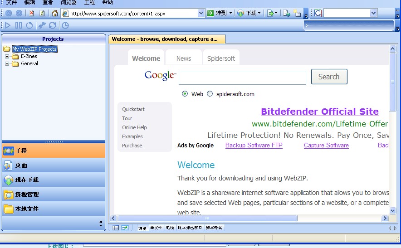Click the wrench settings icon
The image size is (401, 248).
[42, 25]
